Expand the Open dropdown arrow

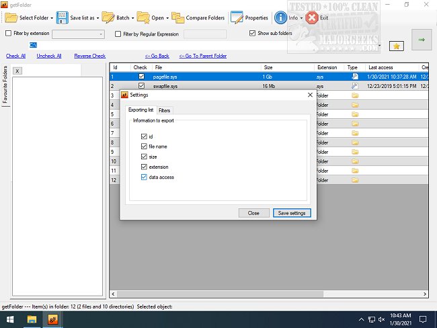[x=167, y=18]
